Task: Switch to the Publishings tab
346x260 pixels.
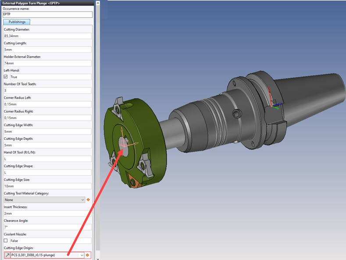Action: [x=17, y=22]
